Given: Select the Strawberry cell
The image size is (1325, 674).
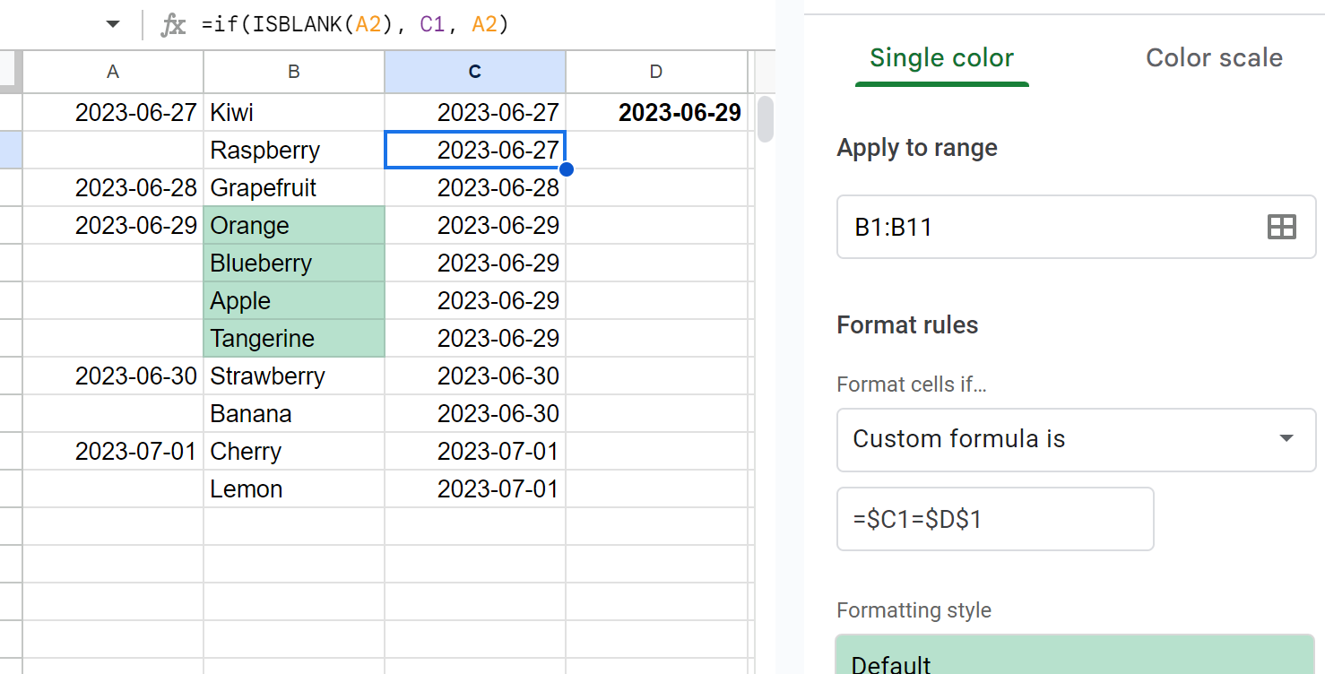Looking at the screenshot, I should click(x=294, y=376).
